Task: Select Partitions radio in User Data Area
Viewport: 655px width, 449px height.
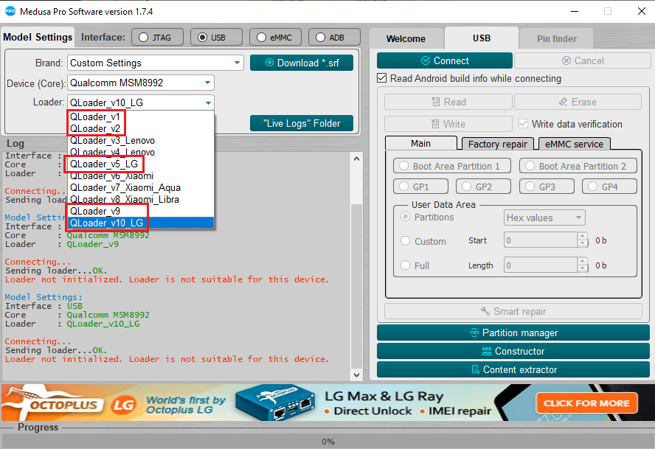Action: point(405,217)
